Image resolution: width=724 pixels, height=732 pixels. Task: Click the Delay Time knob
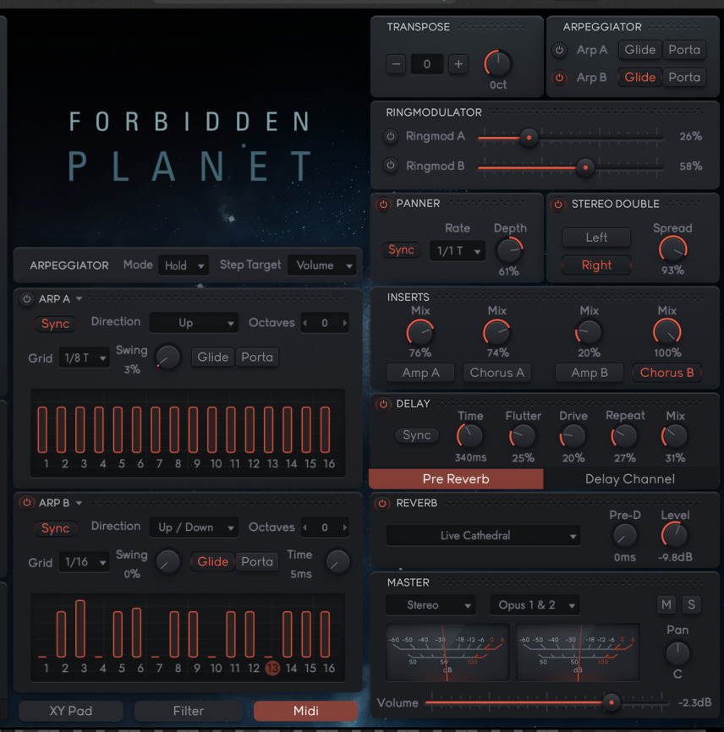click(x=470, y=436)
